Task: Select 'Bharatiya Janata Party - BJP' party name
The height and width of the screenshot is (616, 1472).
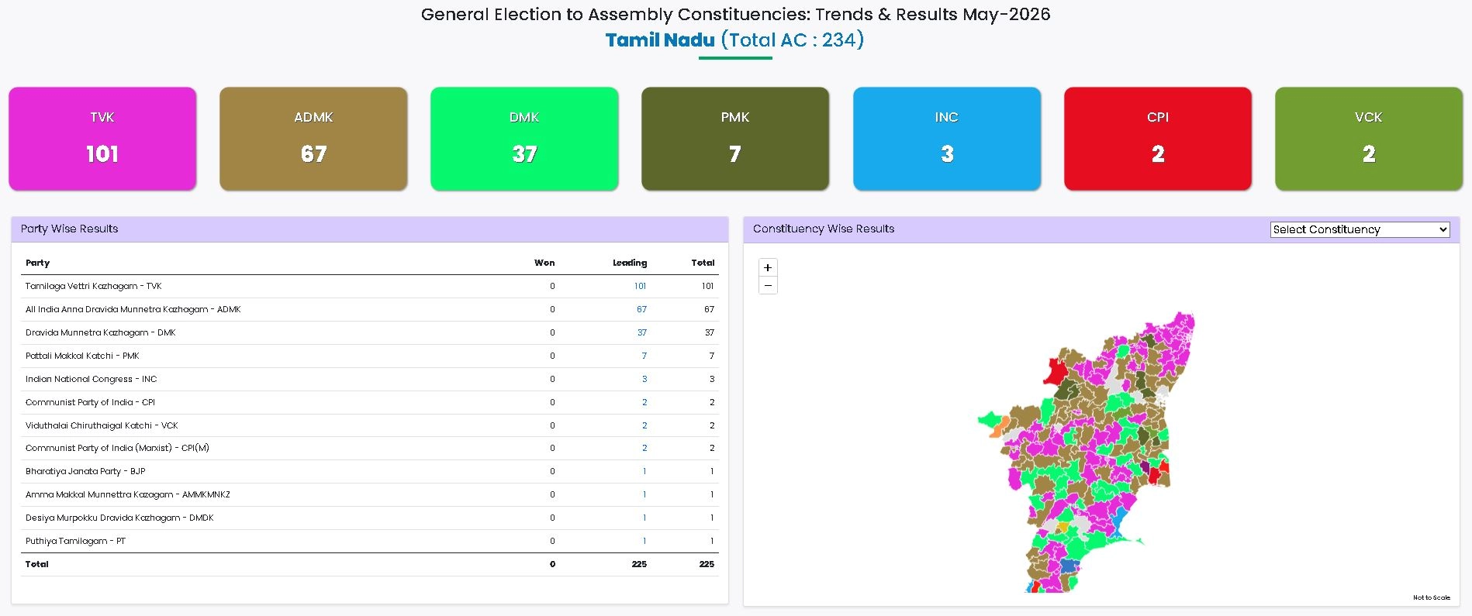Action: (x=85, y=471)
